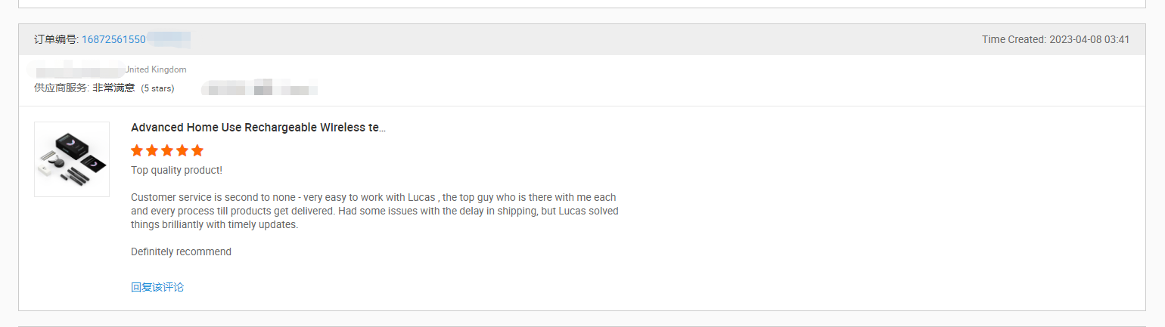
Task: Select the fourth orange rating star
Action: [182, 150]
